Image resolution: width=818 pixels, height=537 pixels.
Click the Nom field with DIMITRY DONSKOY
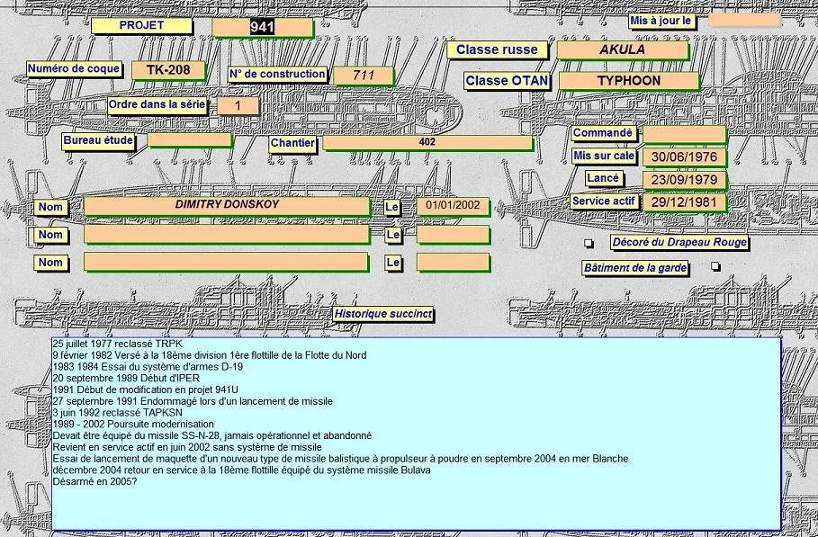(x=226, y=206)
